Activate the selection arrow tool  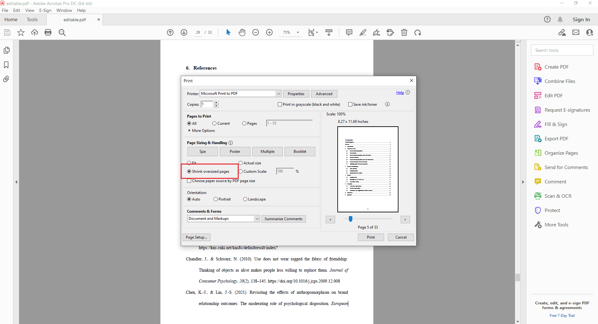click(228, 32)
